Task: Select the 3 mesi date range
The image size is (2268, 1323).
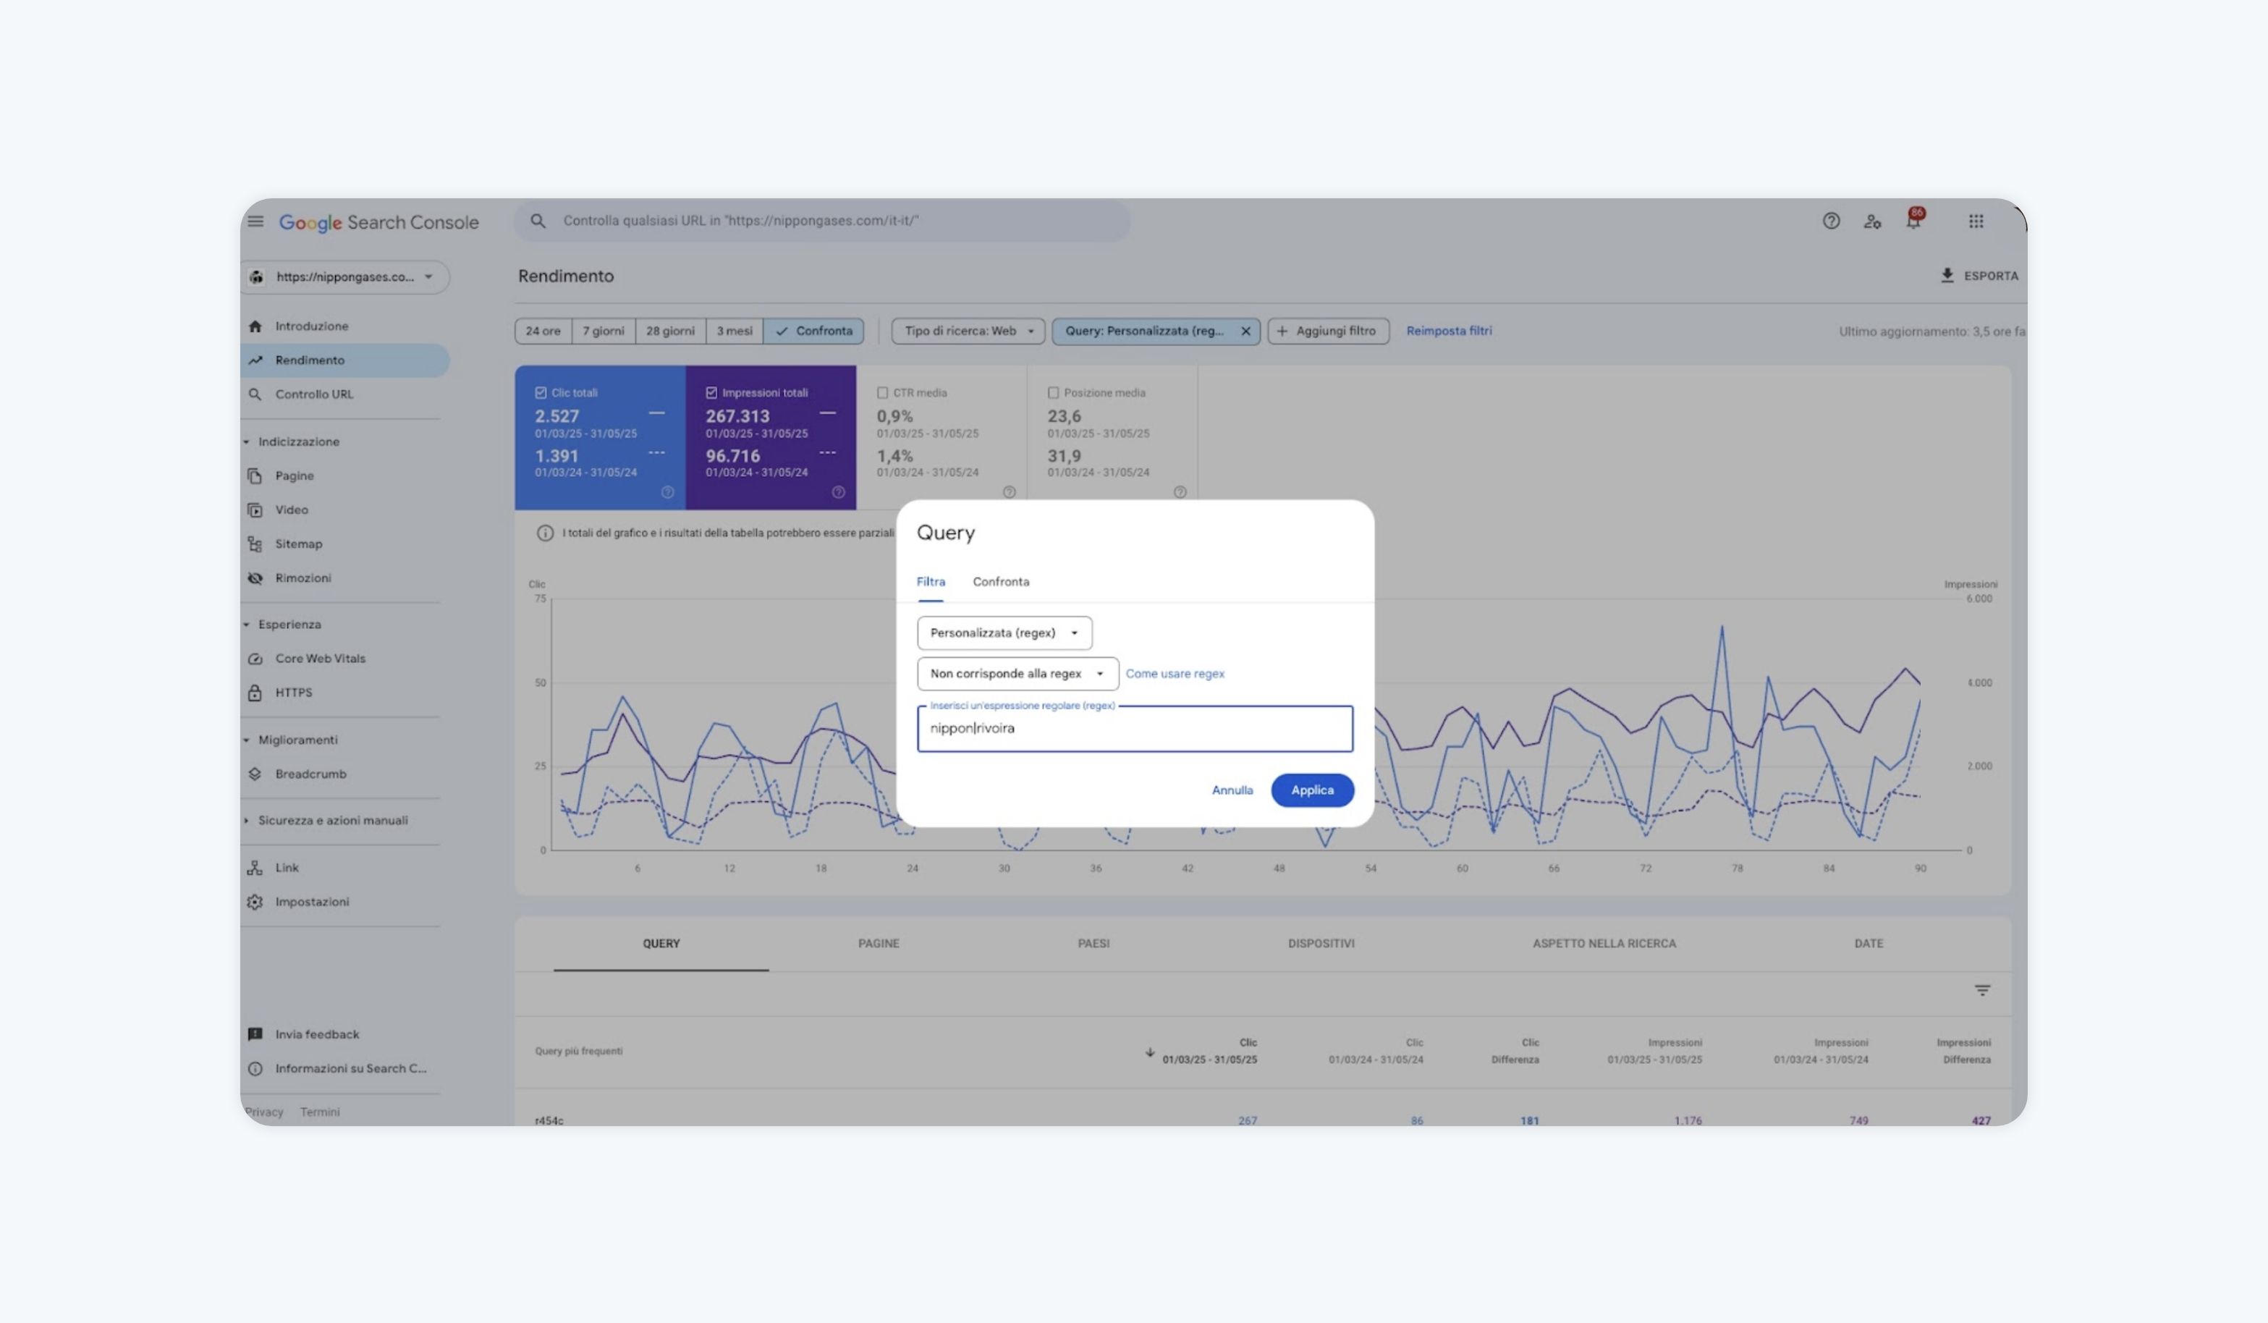Action: [x=735, y=331]
